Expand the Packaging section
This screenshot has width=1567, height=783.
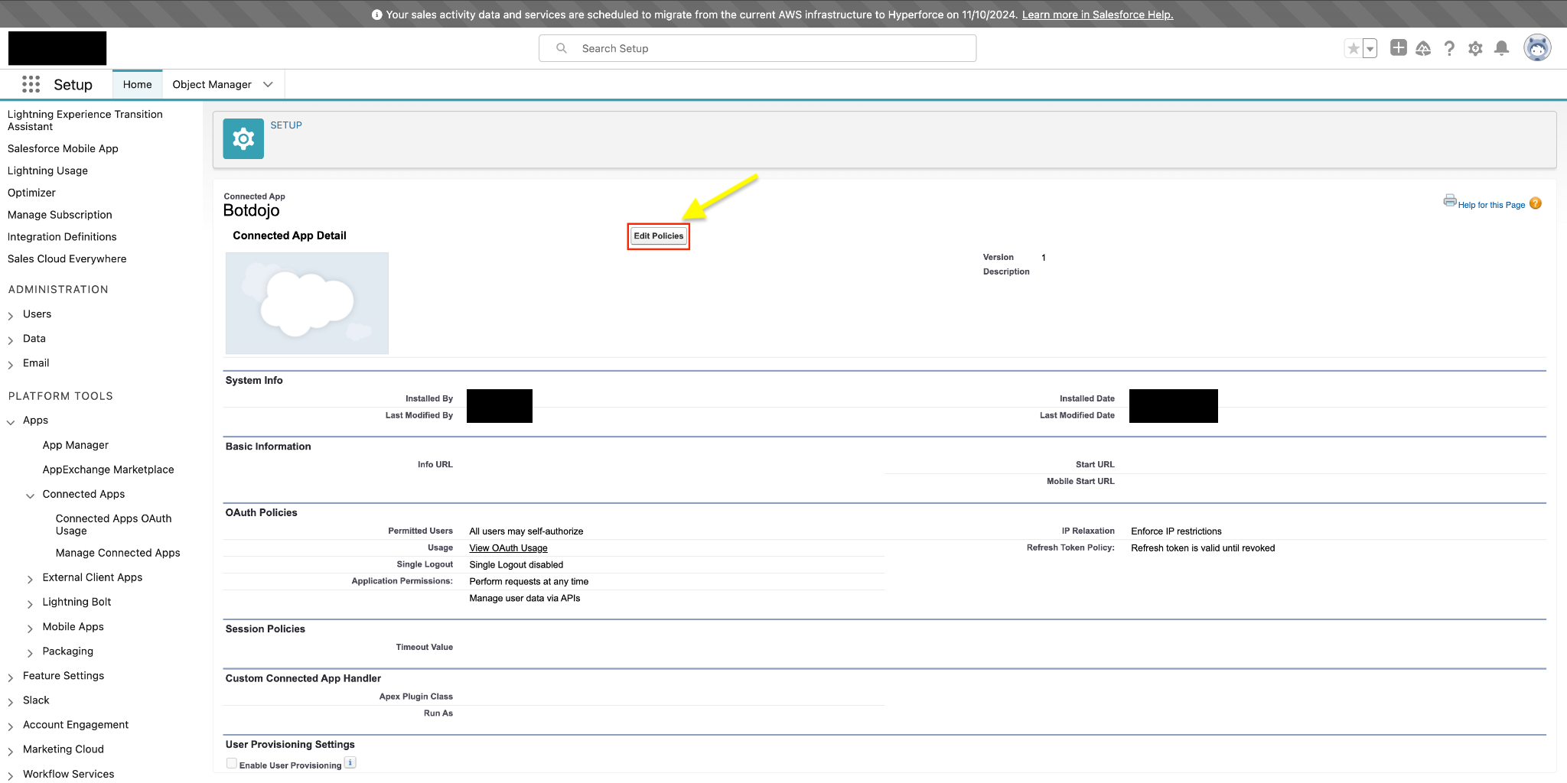pyautogui.click(x=31, y=652)
